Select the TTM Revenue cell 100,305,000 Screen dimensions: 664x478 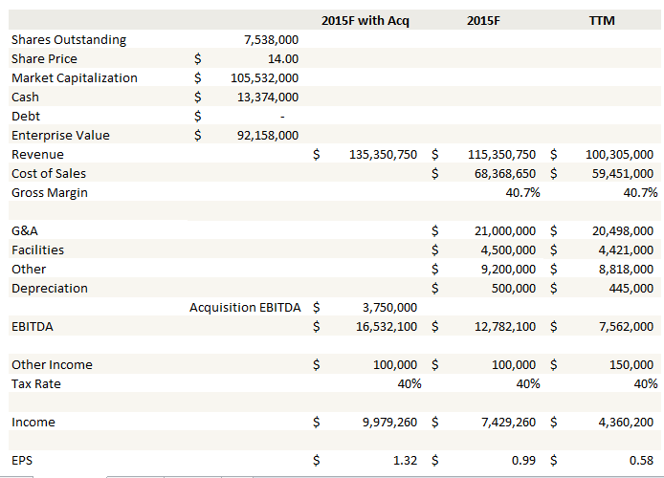tap(618, 154)
